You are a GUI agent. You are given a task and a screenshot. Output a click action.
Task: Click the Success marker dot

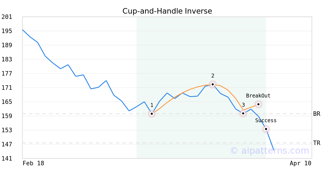[266, 129]
